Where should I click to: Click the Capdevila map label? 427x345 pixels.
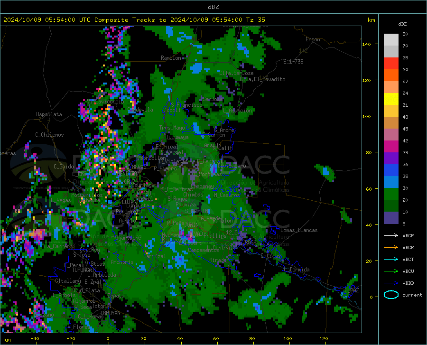click(x=140, y=110)
